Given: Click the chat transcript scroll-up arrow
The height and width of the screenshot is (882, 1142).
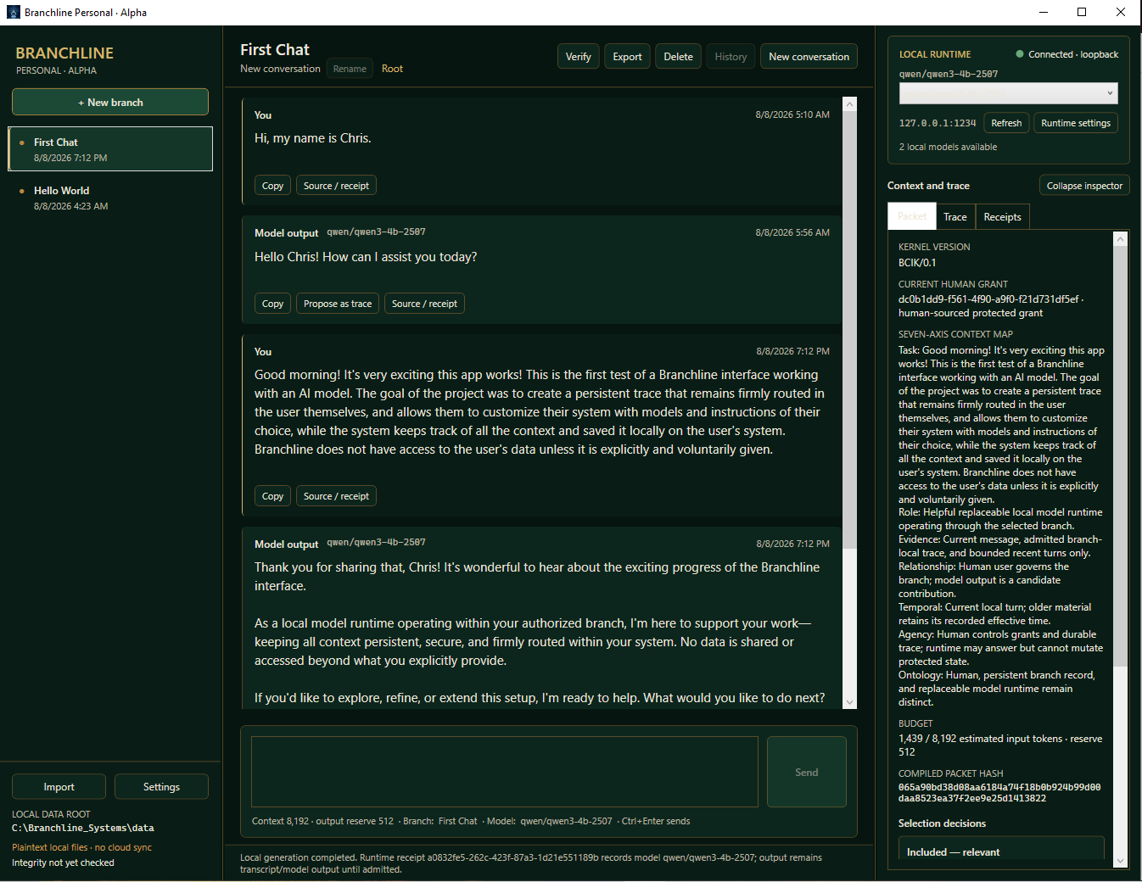Looking at the screenshot, I should pos(850,104).
